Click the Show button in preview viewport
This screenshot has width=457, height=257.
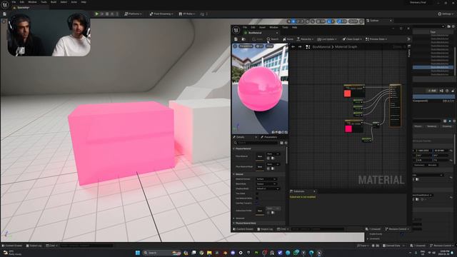tap(269, 46)
